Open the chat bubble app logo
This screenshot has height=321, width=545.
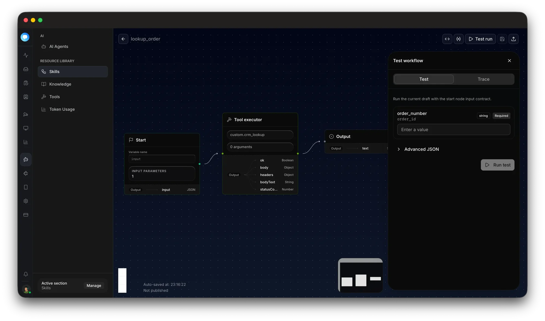coord(25,37)
